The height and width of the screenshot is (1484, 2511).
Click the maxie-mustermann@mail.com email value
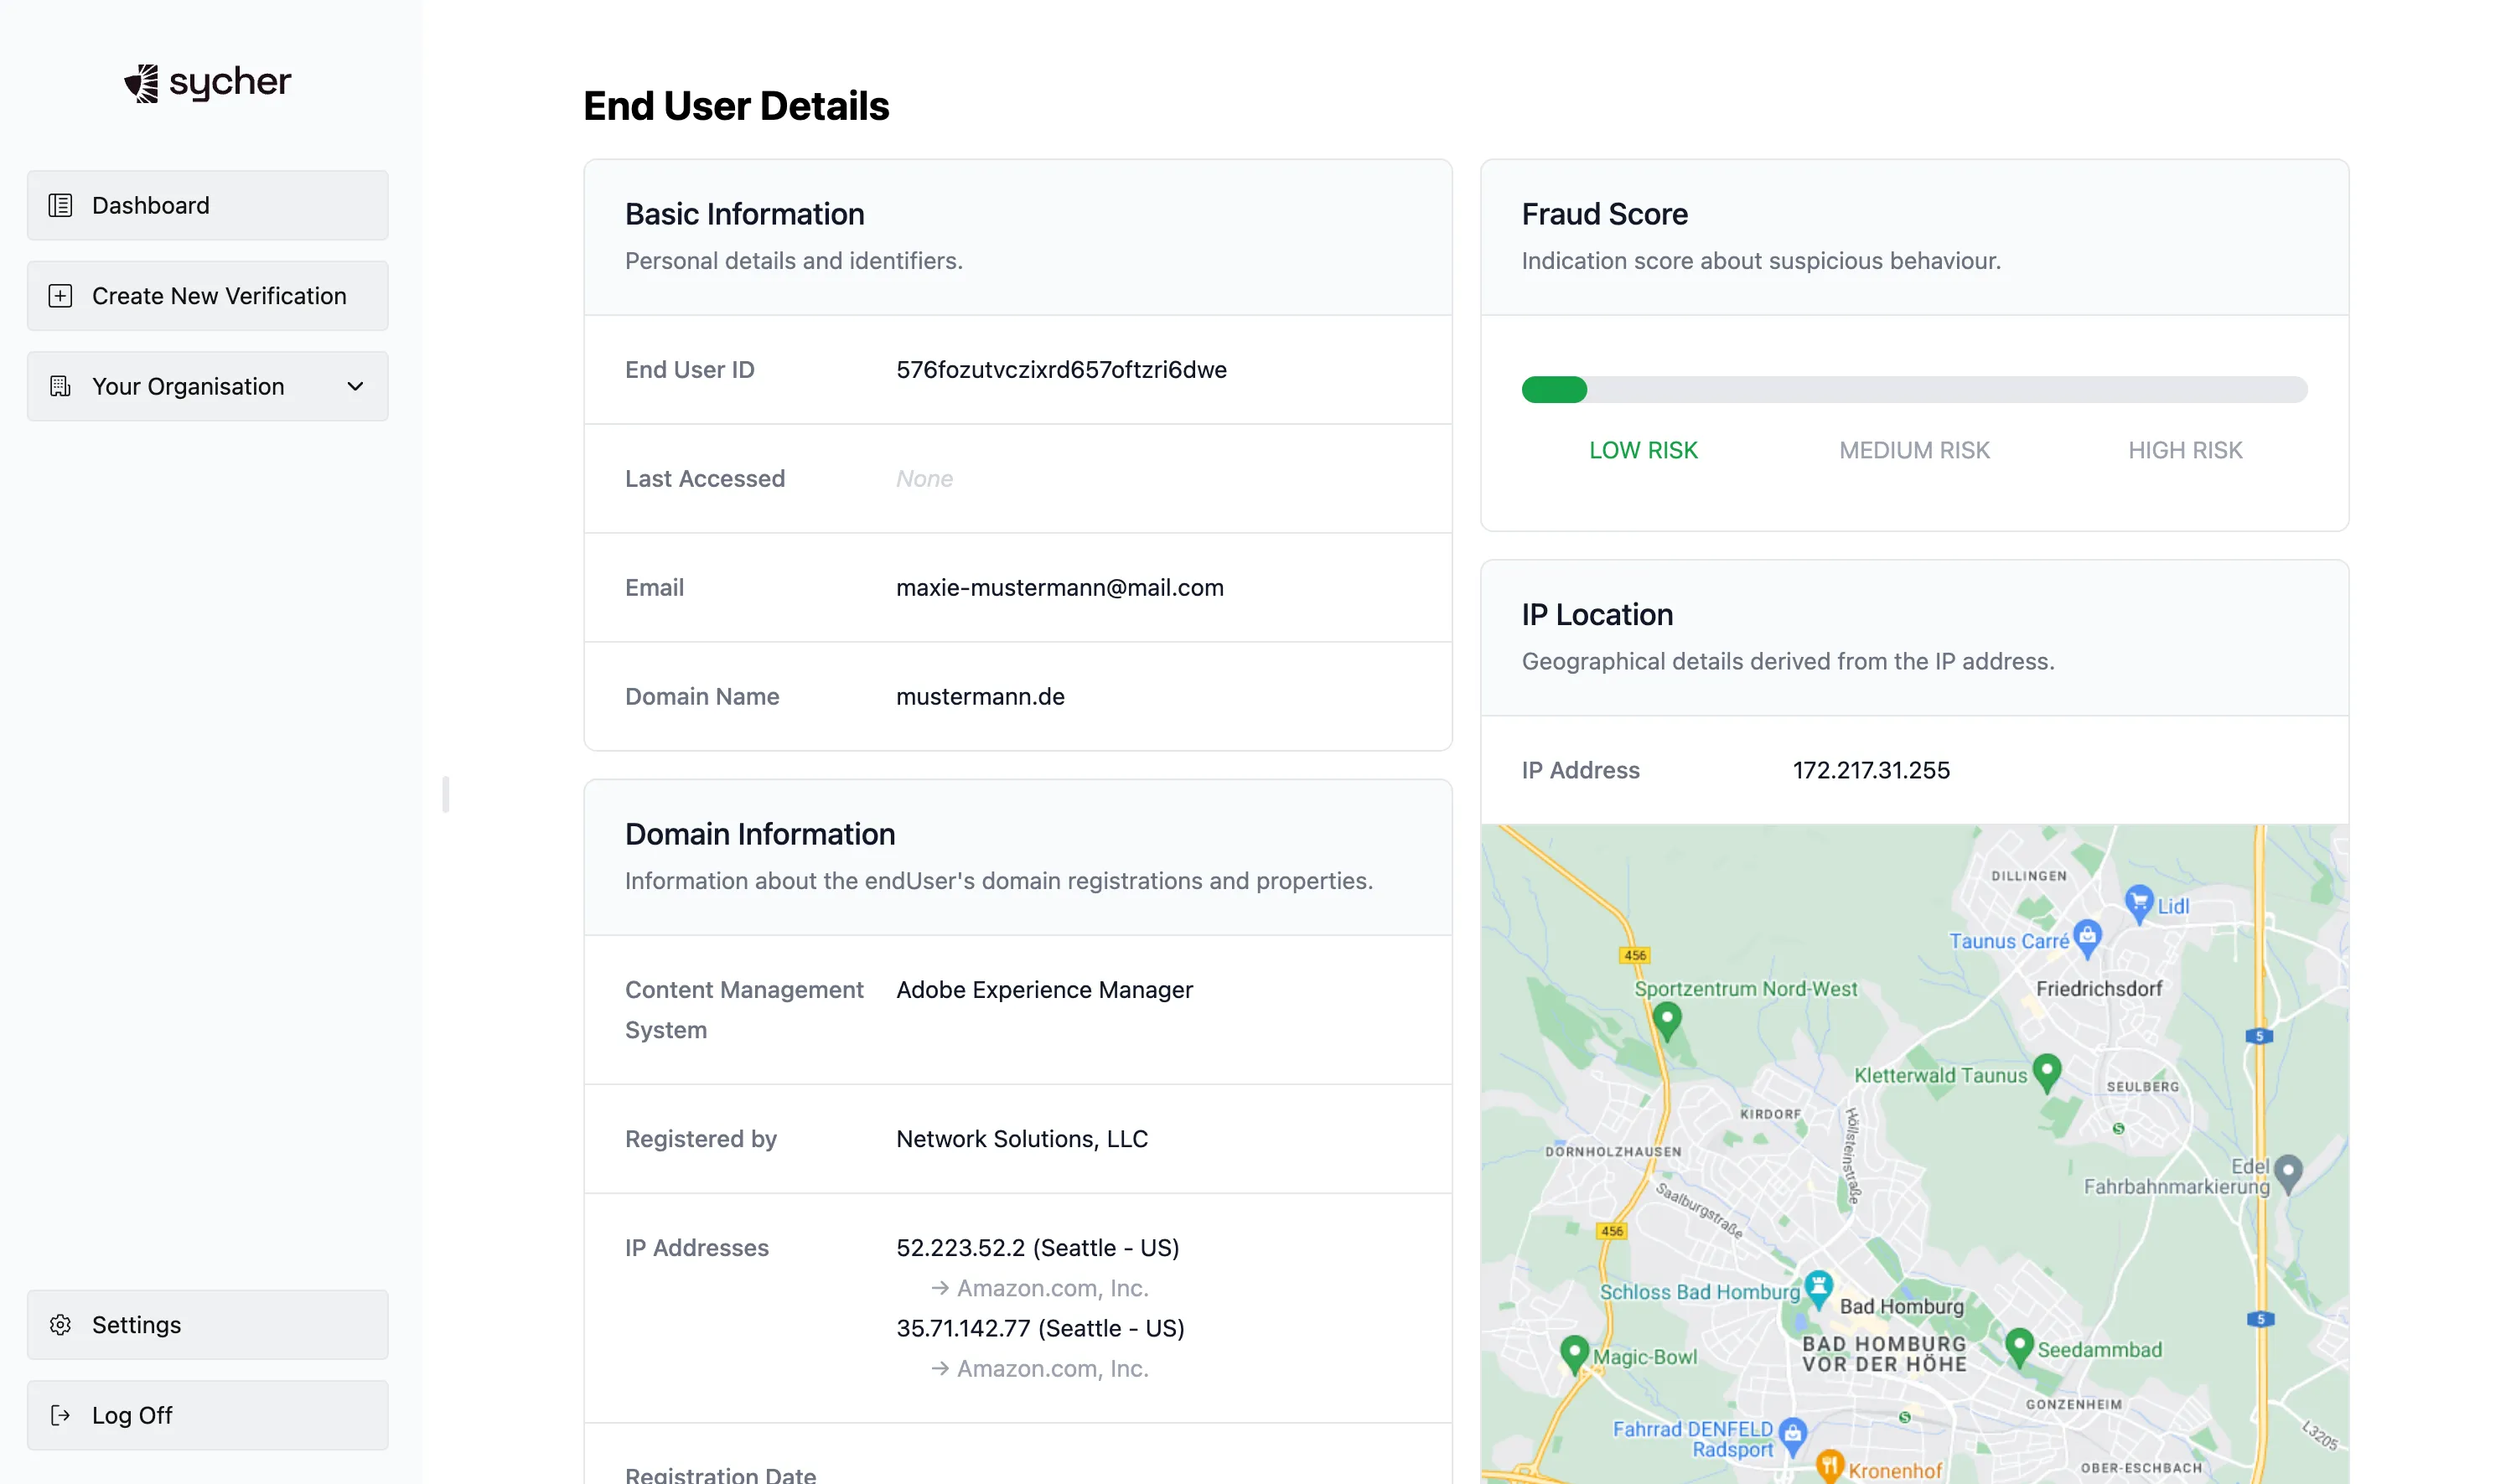(x=1059, y=588)
